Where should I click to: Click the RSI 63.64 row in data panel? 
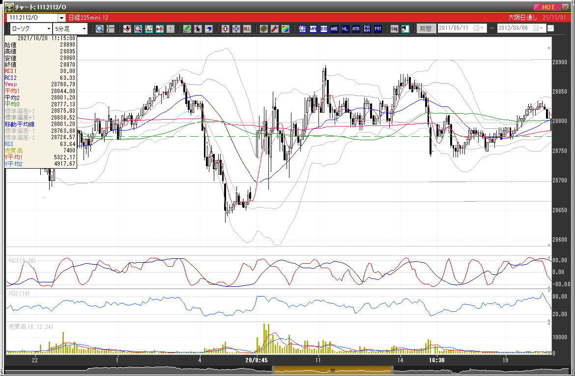40,144
